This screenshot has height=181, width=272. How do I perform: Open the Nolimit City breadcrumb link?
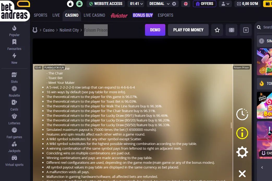point(69,30)
